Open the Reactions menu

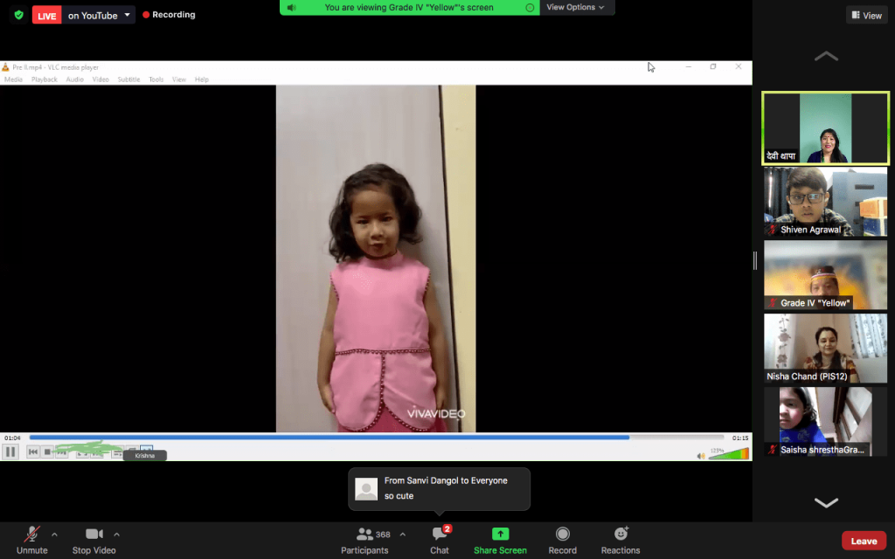coord(621,539)
